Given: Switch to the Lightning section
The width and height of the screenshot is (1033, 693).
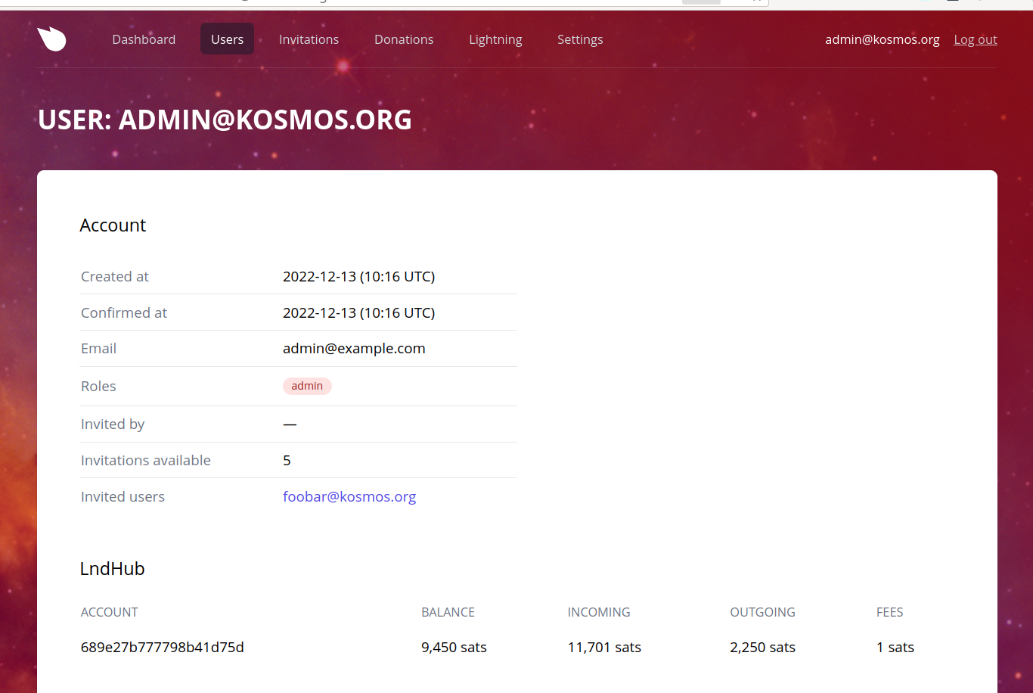Looking at the screenshot, I should (495, 39).
